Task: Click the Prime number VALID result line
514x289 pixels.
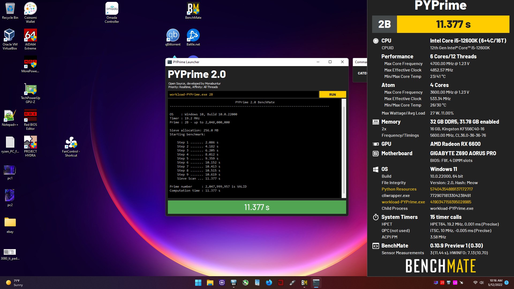Action: (208, 187)
